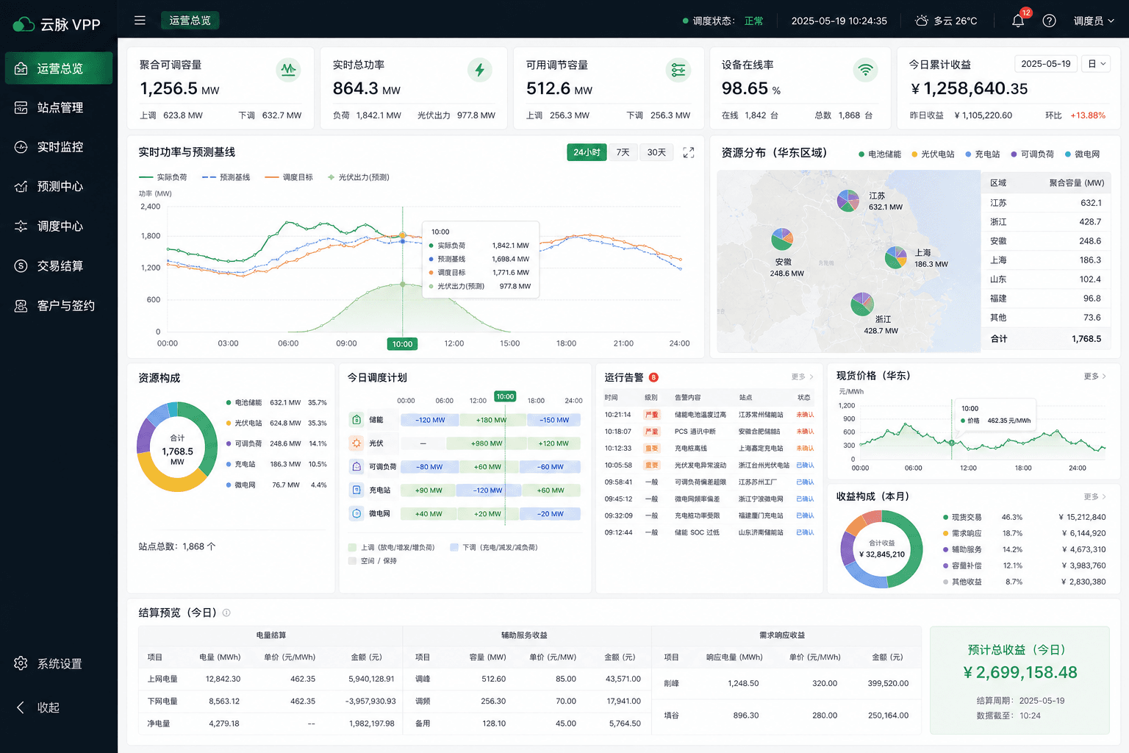The image size is (1129, 753).
Task: Open the 日 period dropdown in revenue card
Action: pyautogui.click(x=1096, y=64)
